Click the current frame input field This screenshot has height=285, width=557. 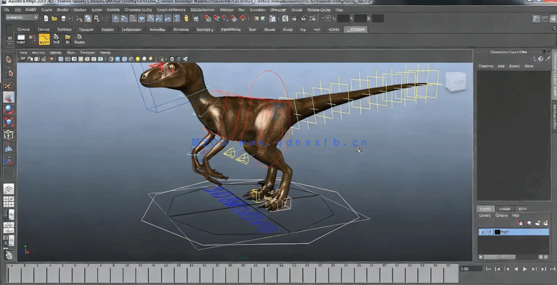(x=470, y=269)
